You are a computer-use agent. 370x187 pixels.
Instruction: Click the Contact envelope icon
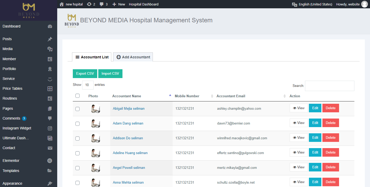(50, 148)
